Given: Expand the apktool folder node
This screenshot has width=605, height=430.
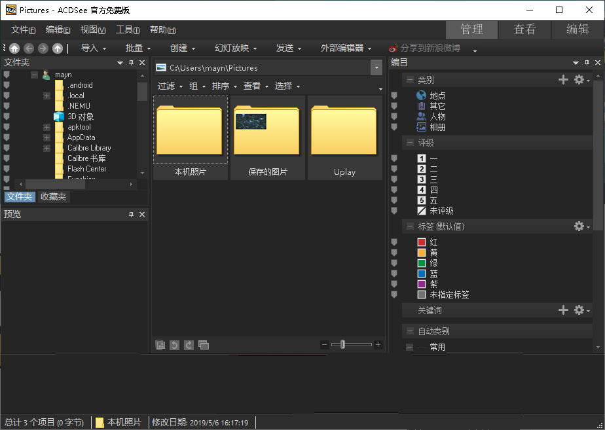Looking at the screenshot, I should [46, 127].
